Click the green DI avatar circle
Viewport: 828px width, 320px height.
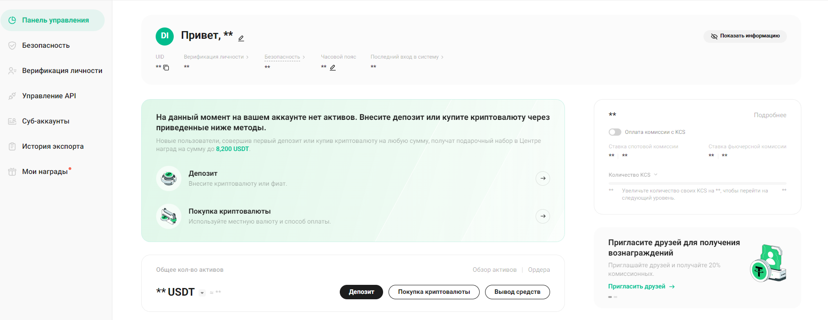pos(165,36)
